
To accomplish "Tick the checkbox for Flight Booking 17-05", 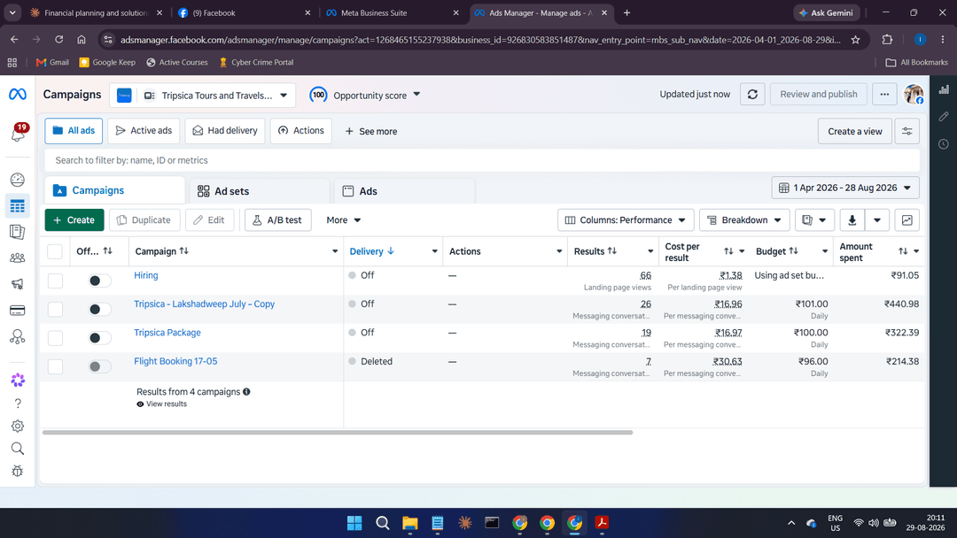I will point(55,366).
